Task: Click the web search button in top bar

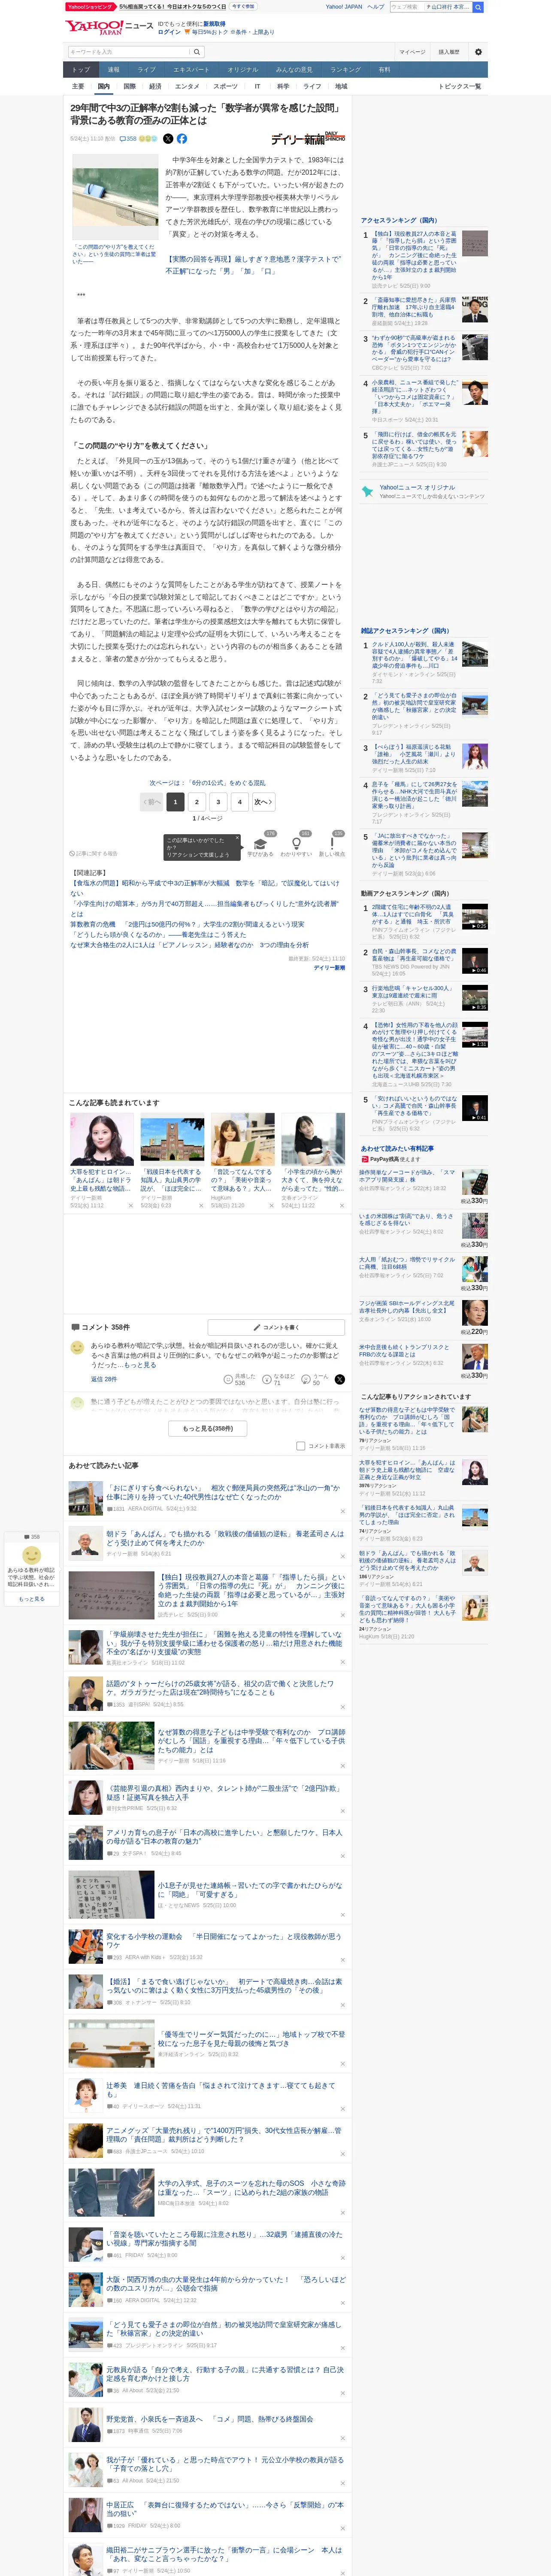Action: click(478, 7)
